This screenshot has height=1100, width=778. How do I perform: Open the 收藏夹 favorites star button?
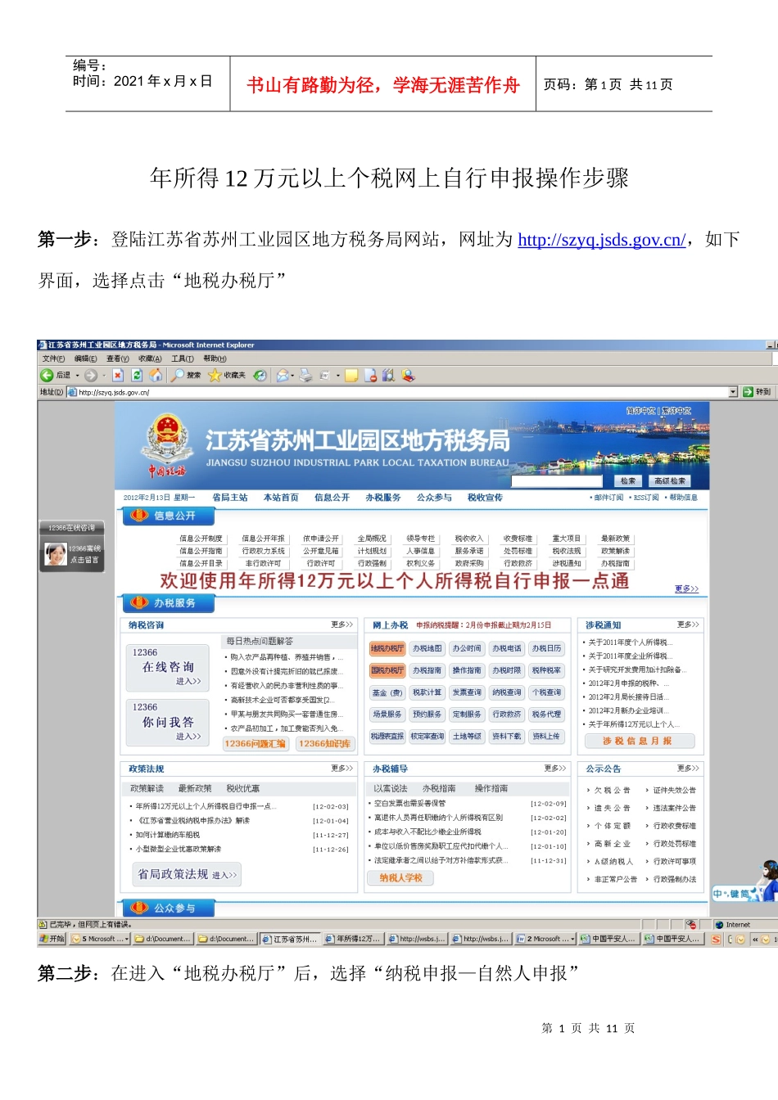pos(227,375)
